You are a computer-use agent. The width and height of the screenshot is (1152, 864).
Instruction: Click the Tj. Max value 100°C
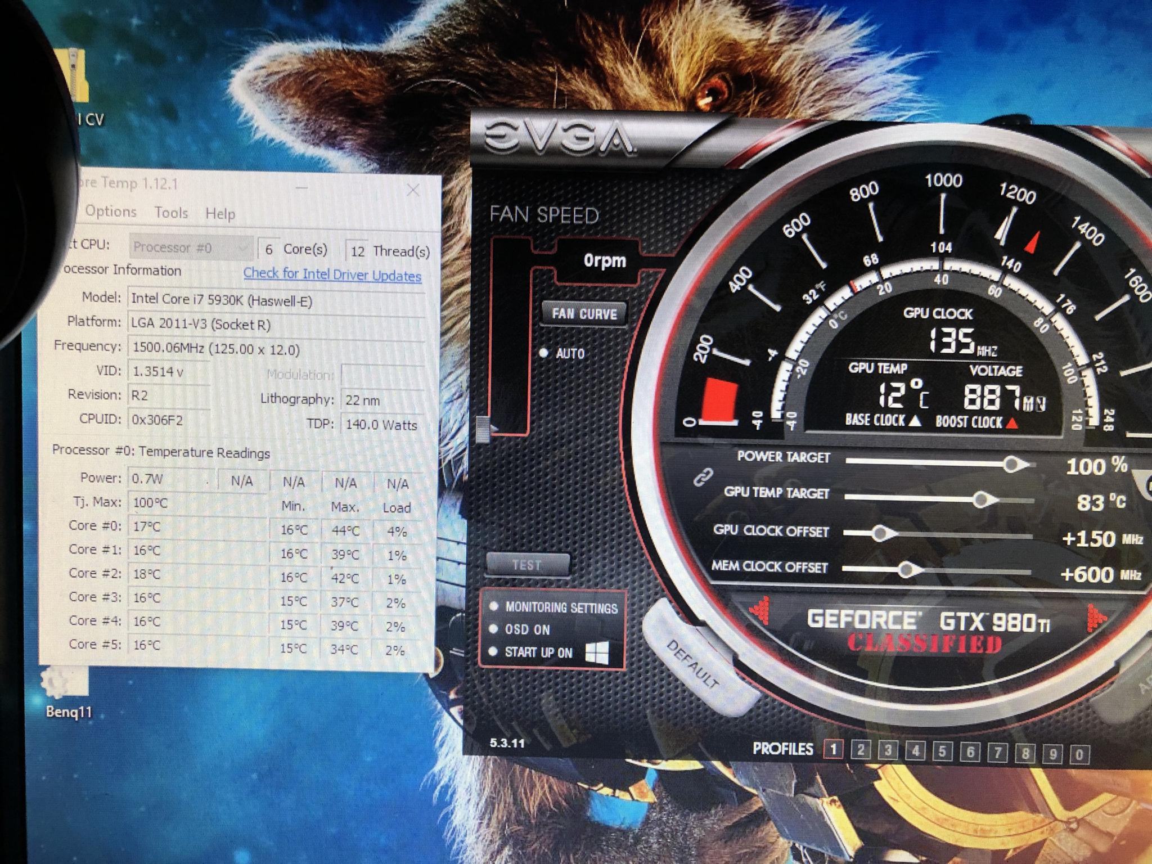click(197, 503)
